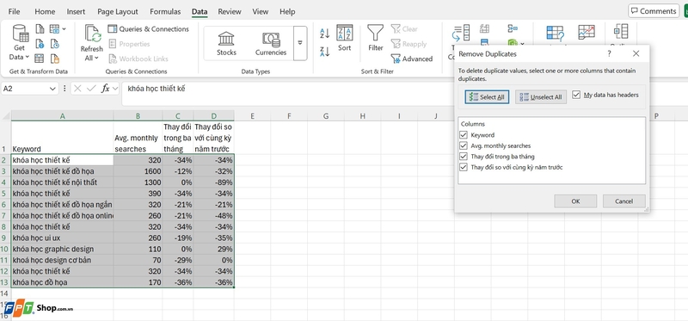Open the Help tab
Screen dimensions: 688x321
point(287,12)
